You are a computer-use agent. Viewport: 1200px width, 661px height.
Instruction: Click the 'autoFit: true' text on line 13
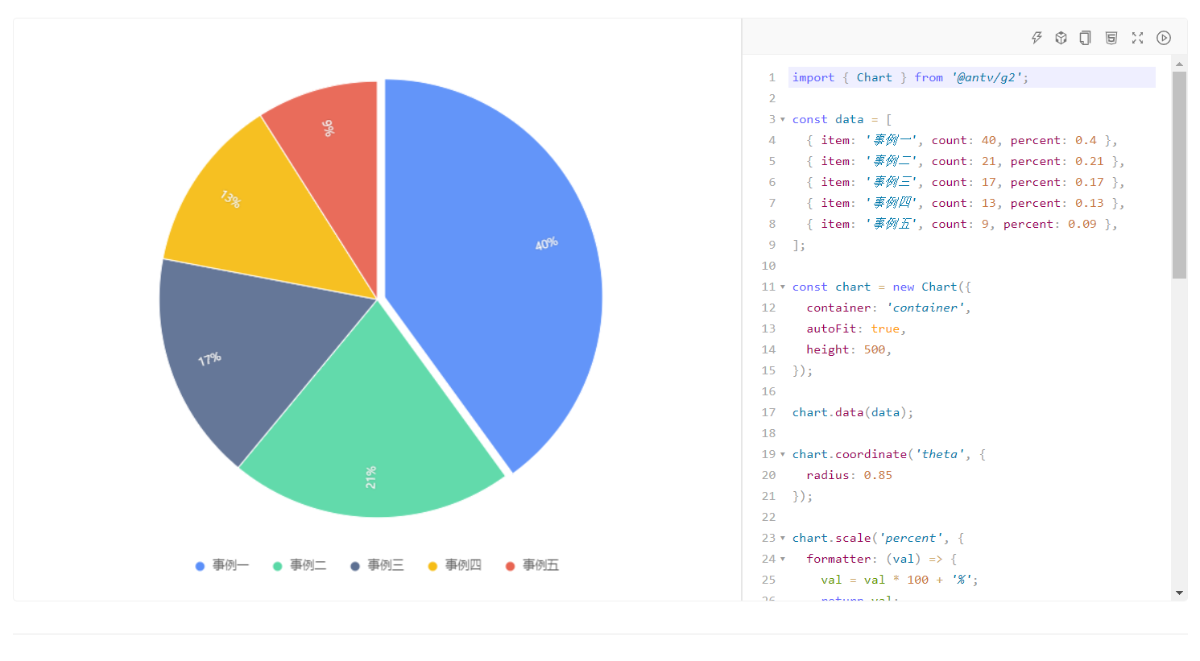click(853, 328)
